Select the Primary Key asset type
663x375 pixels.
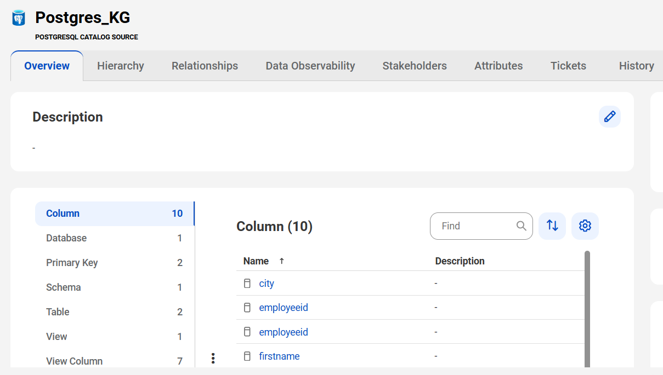pos(114,263)
